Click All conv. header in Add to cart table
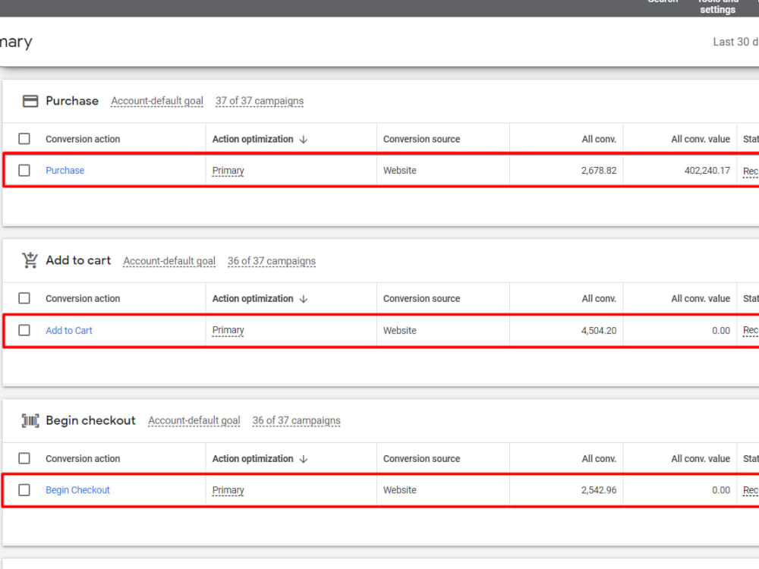The height and width of the screenshot is (569, 759). pyautogui.click(x=599, y=298)
